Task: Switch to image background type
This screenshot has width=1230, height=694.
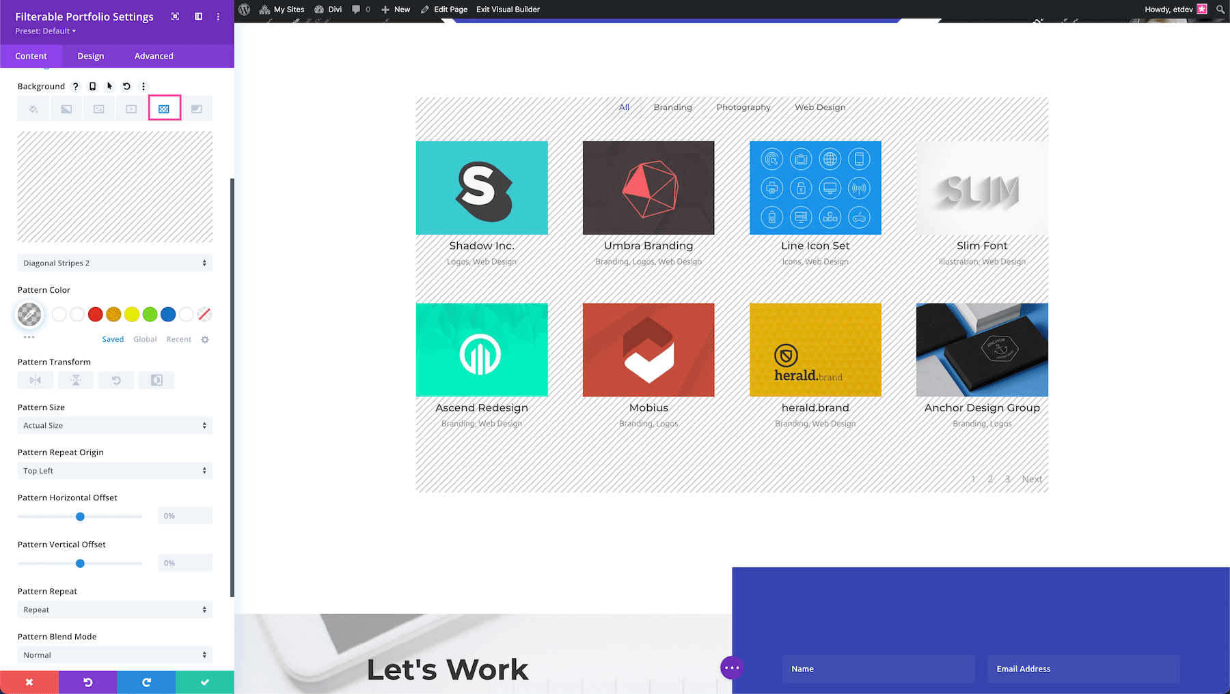Action: point(98,108)
